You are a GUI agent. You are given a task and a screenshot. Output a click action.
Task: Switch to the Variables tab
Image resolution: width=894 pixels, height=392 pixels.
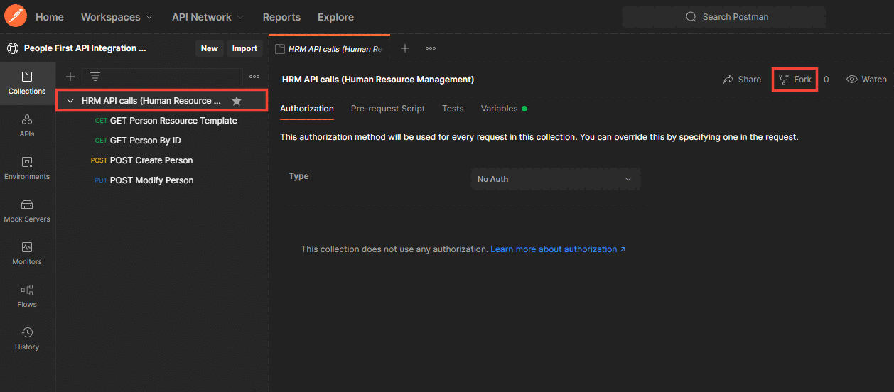pyautogui.click(x=504, y=109)
